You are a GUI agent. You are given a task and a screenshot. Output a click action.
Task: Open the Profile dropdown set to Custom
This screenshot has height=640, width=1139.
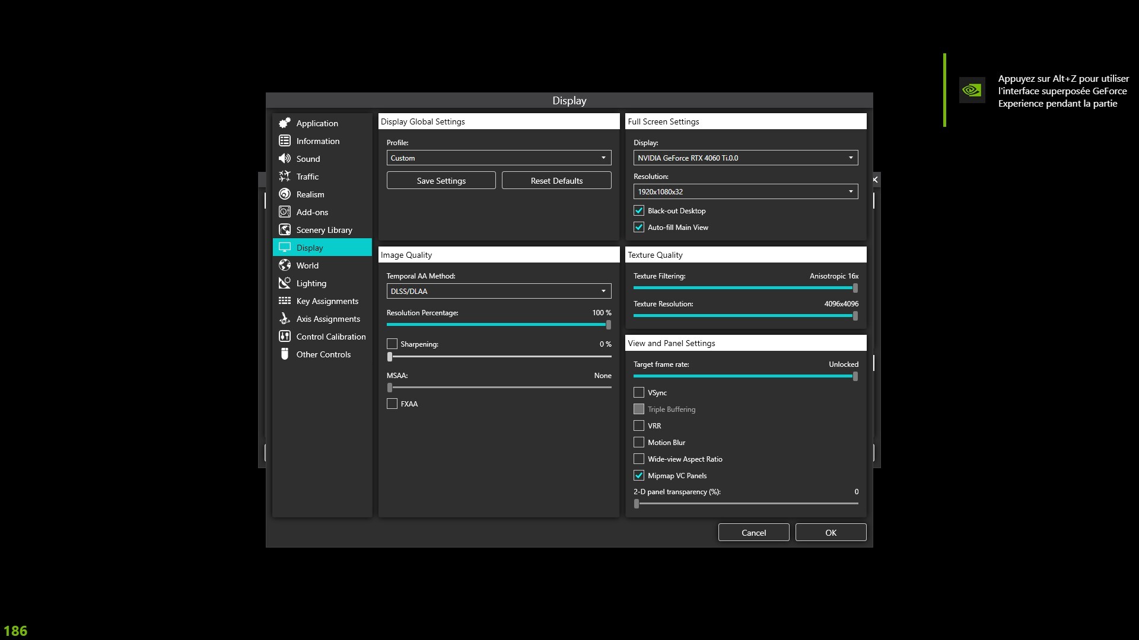(x=498, y=158)
